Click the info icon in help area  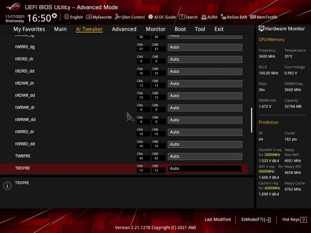(x=7, y=186)
